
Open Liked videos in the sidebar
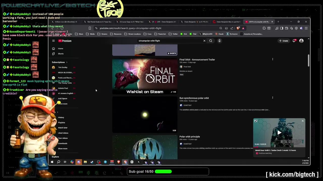coord(63,133)
